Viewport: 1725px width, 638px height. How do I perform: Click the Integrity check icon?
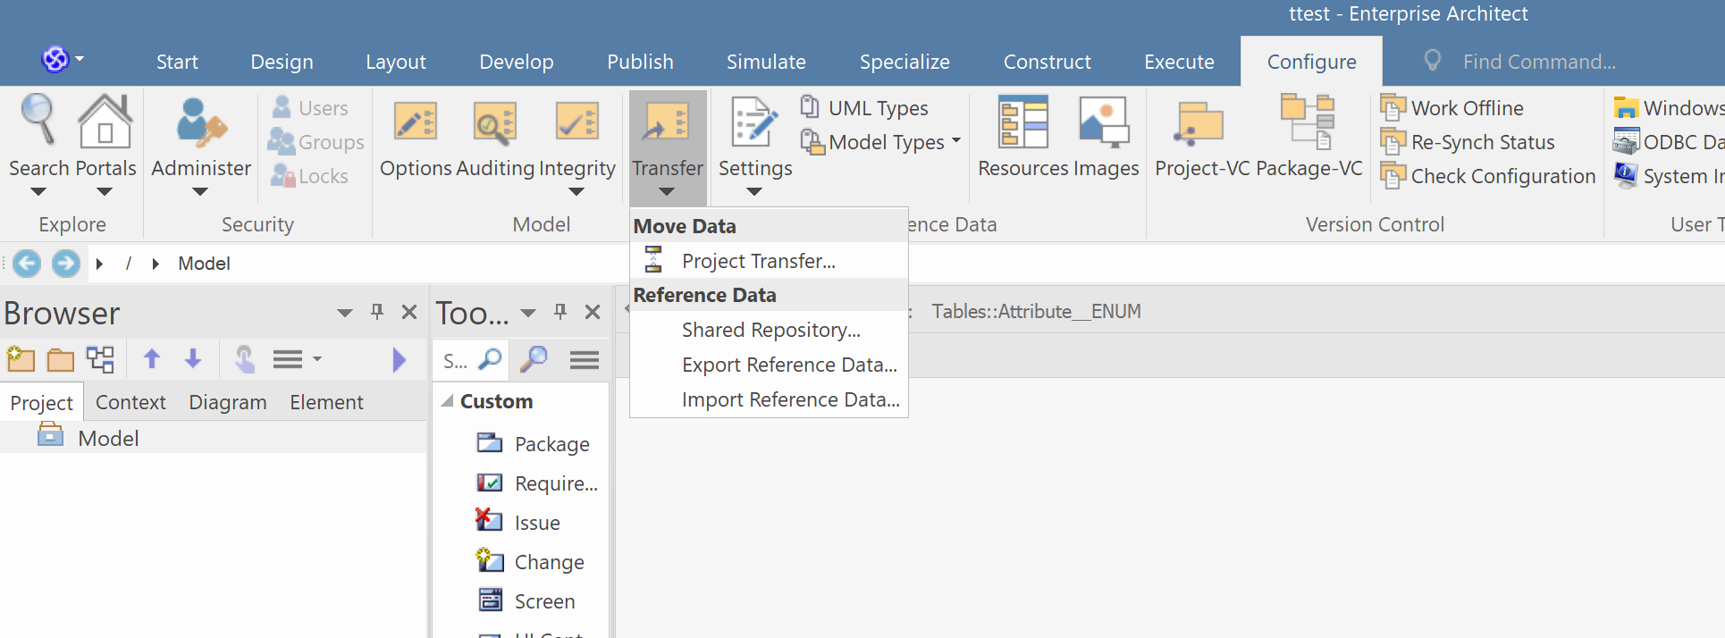coord(576,125)
